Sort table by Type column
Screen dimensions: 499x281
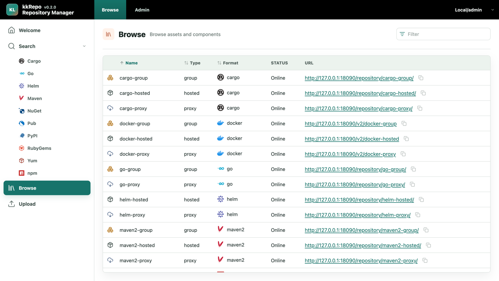(192, 63)
